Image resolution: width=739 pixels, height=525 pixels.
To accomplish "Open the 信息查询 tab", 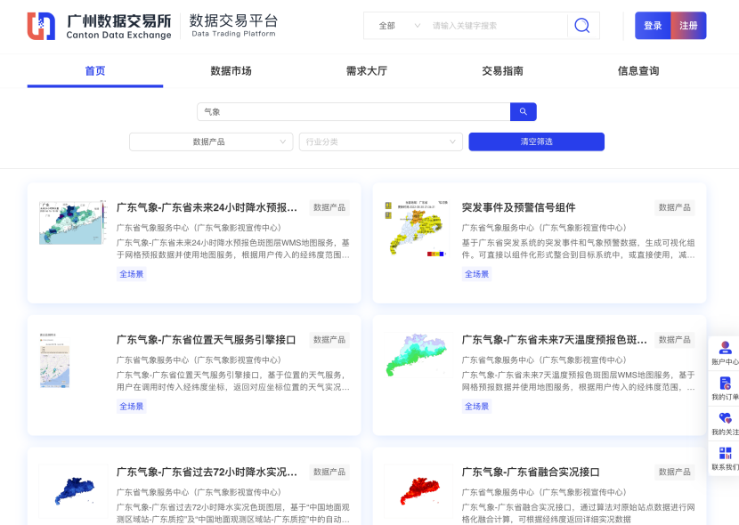I will pyautogui.click(x=638, y=71).
